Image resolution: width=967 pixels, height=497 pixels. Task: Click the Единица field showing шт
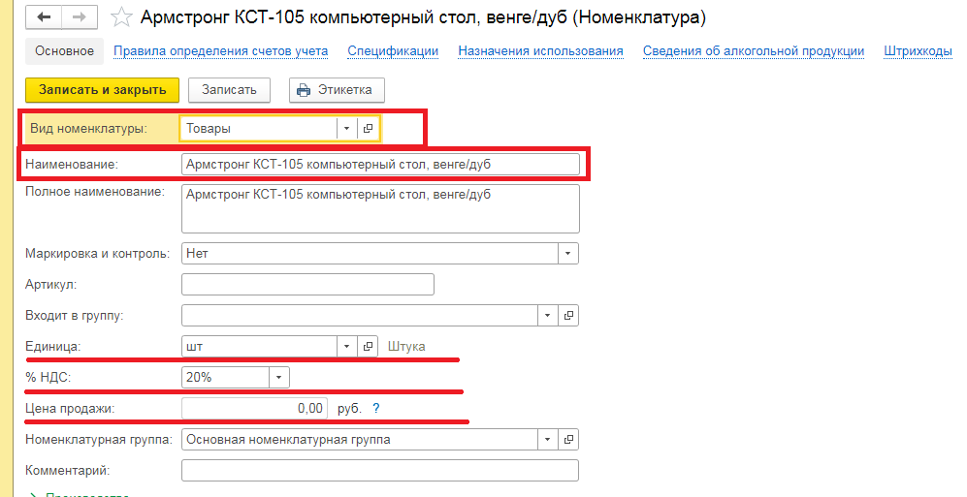pyautogui.click(x=260, y=346)
